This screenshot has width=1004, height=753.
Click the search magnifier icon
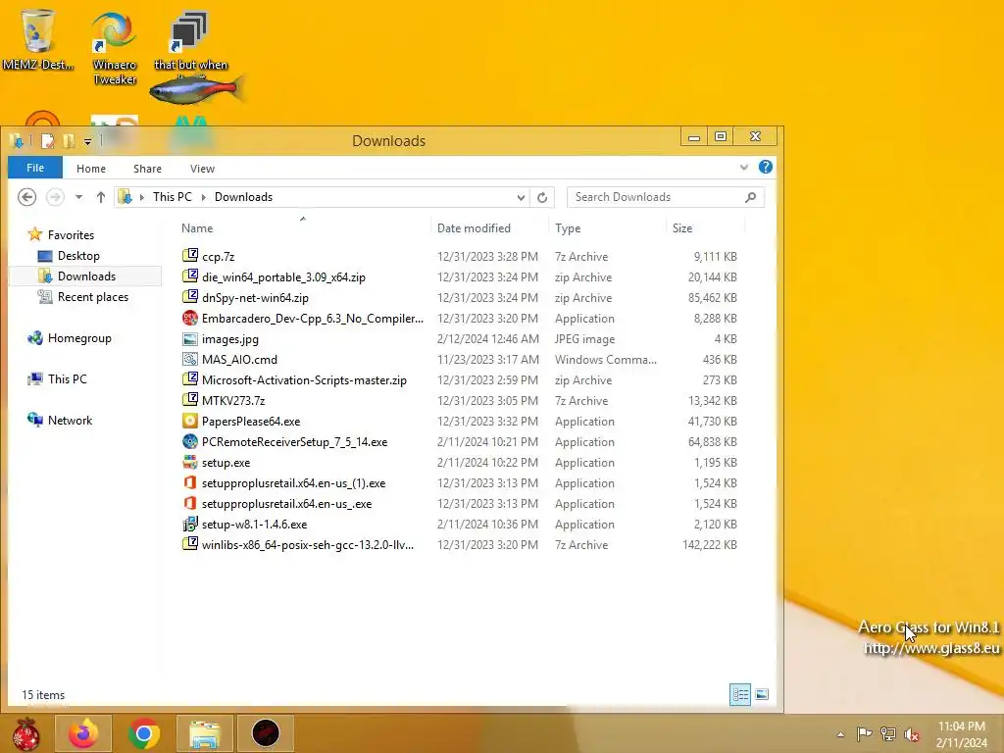750,197
